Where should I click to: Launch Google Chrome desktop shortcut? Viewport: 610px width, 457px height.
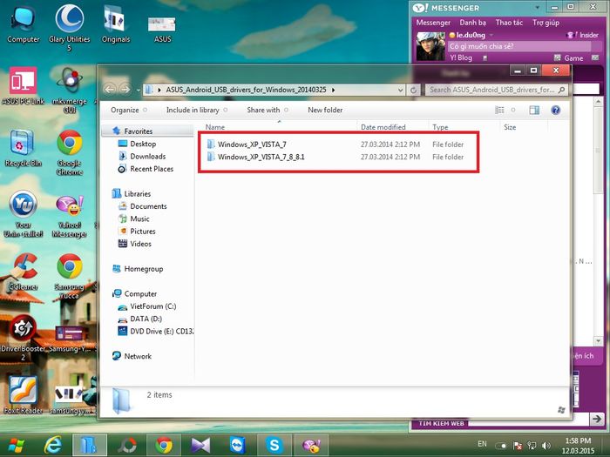tap(69, 152)
